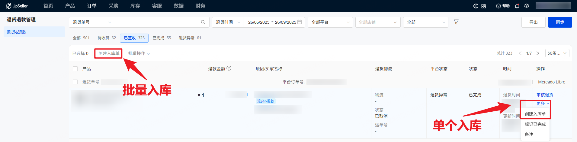577x142 pixels.
Task: Tick the select-all checkbox beside 产品
Action: 75,69
